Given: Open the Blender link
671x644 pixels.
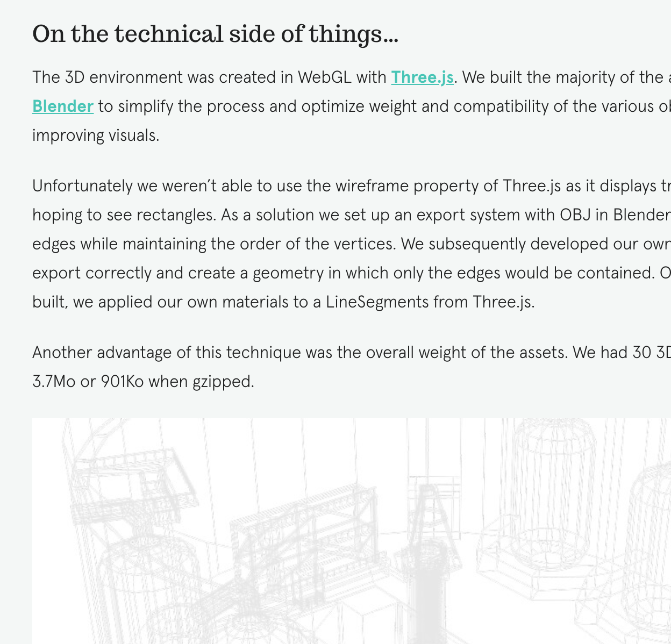Looking at the screenshot, I should click(63, 106).
